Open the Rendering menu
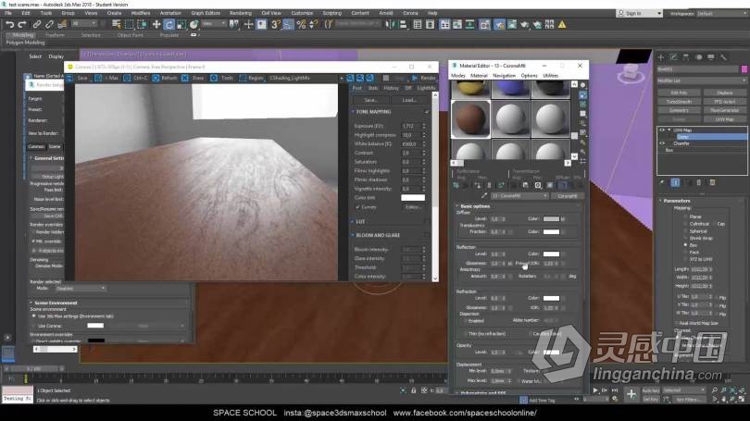Image resolution: width=750 pixels, height=421 pixels. [241, 13]
